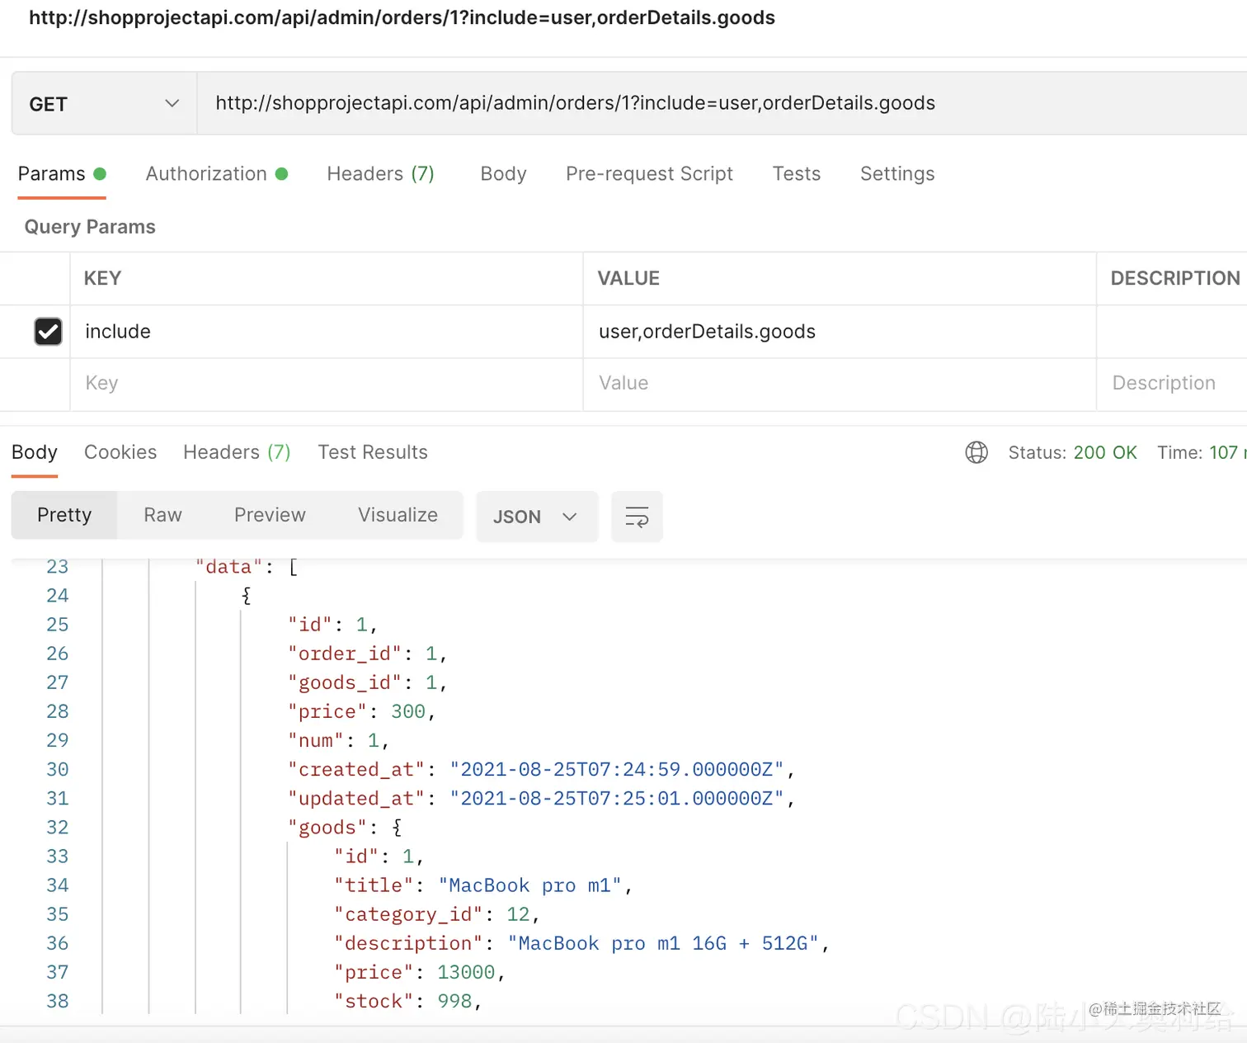Click the "goods": { line
The width and height of the screenshot is (1247, 1043).
(344, 827)
